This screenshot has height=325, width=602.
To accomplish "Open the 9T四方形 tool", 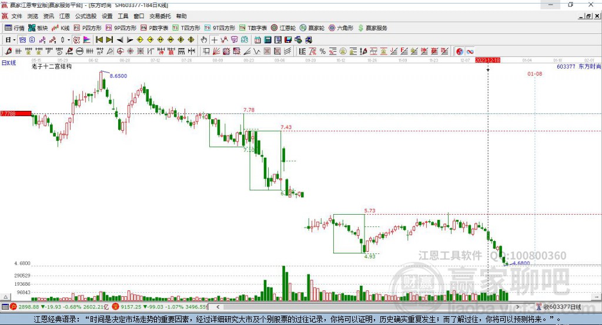I will (220, 28).
